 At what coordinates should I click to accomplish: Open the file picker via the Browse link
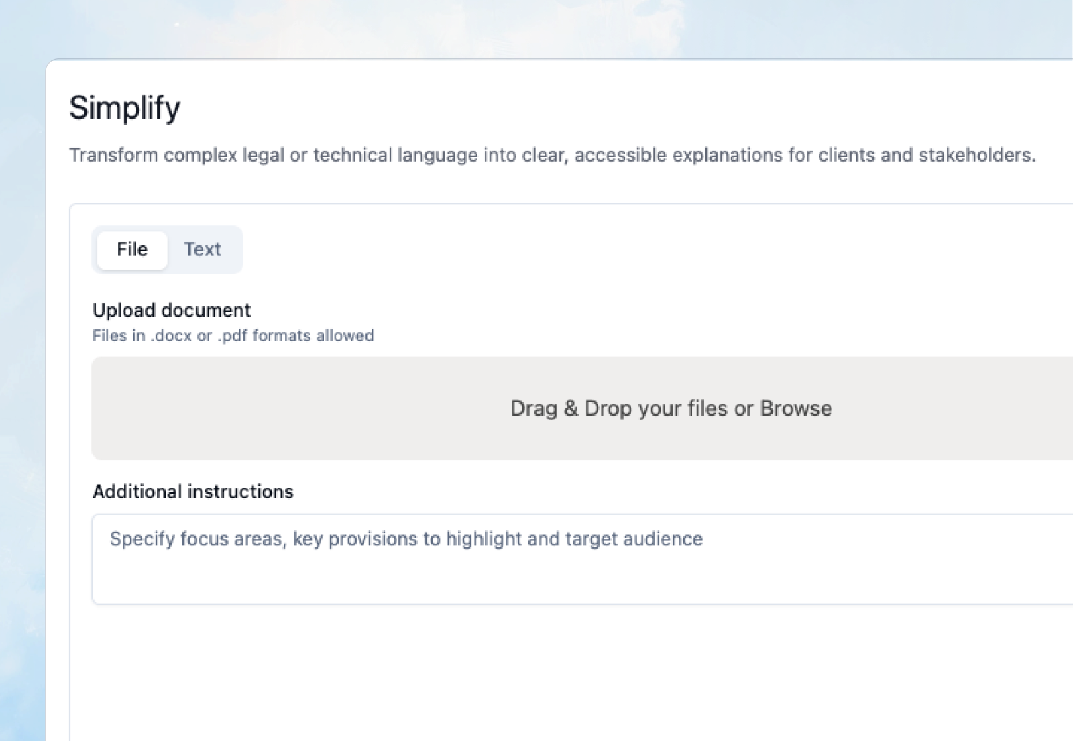click(x=795, y=408)
